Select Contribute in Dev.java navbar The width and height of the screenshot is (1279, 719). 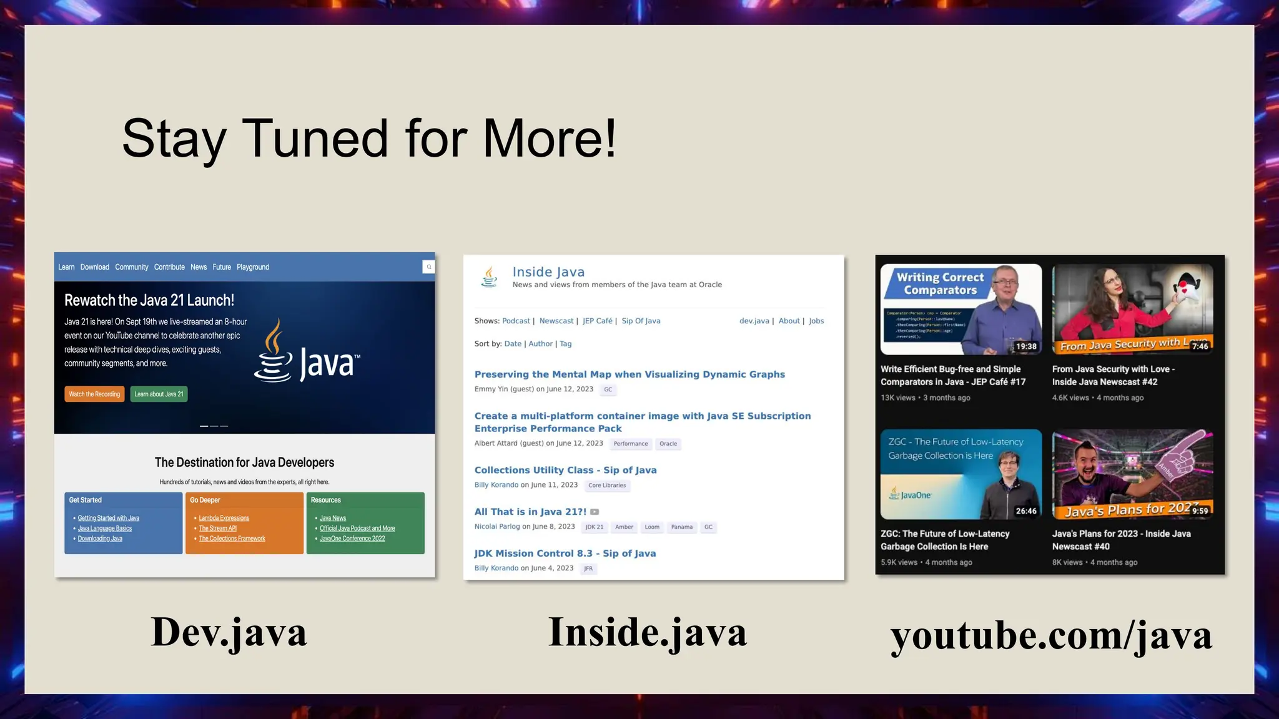pyautogui.click(x=169, y=267)
